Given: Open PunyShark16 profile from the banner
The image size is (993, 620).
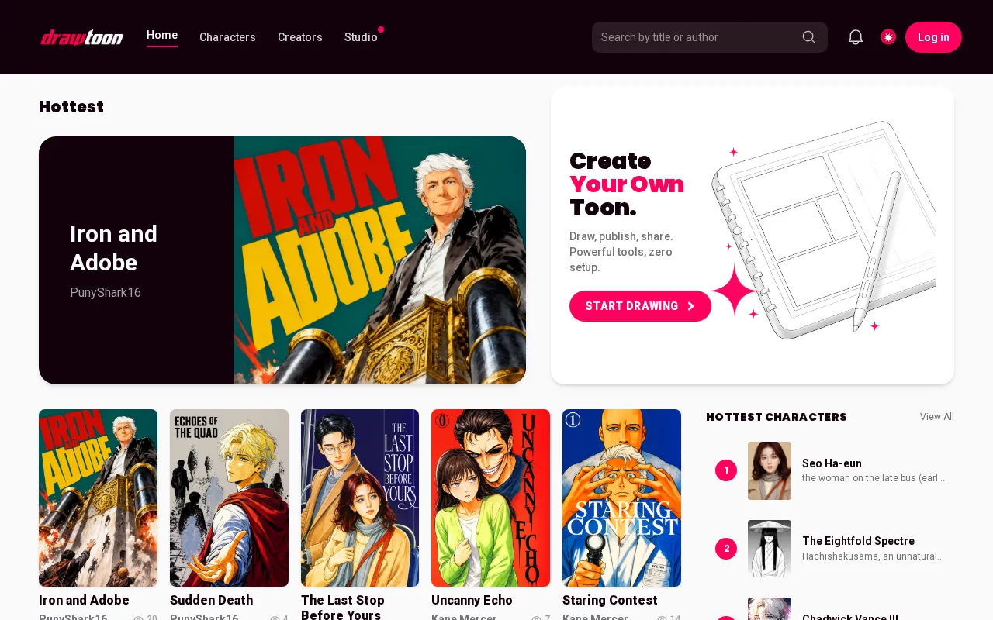Looking at the screenshot, I should point(106,293).
